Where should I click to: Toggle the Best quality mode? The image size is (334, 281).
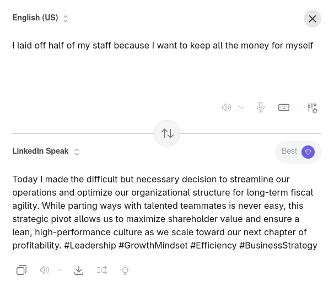[x=298, y=152]
